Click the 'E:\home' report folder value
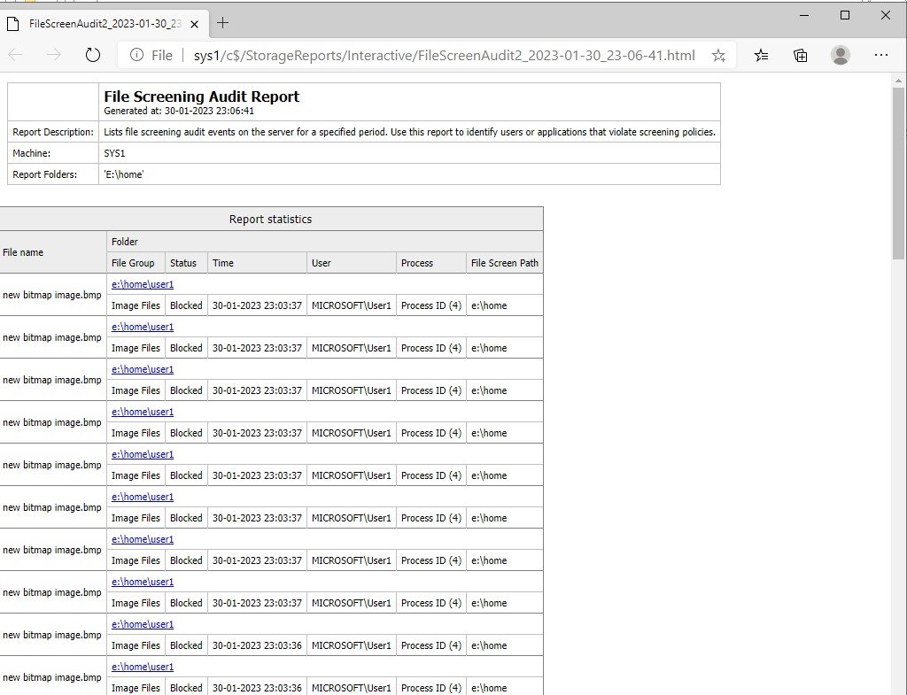Screen dimensions: 907x695 point(124,174)
